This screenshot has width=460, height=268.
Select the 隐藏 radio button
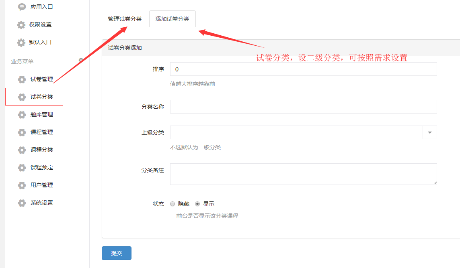coord(172,204)
